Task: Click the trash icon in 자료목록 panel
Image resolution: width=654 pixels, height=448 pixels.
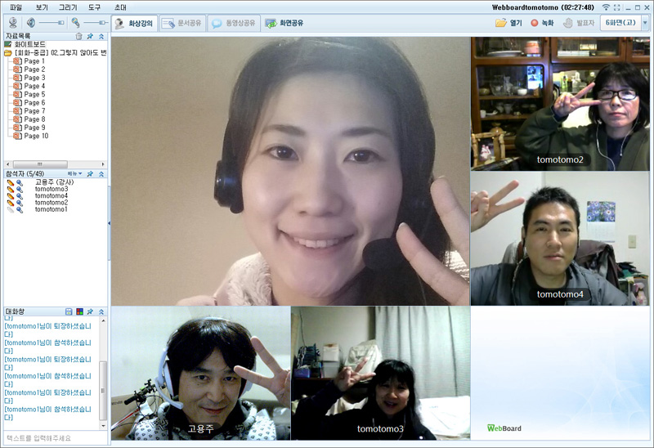Action: [78, 37]
